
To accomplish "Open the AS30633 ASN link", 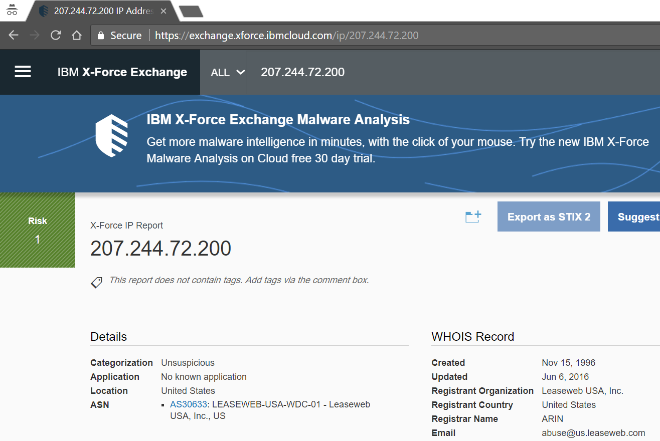I will pos(189,404).
